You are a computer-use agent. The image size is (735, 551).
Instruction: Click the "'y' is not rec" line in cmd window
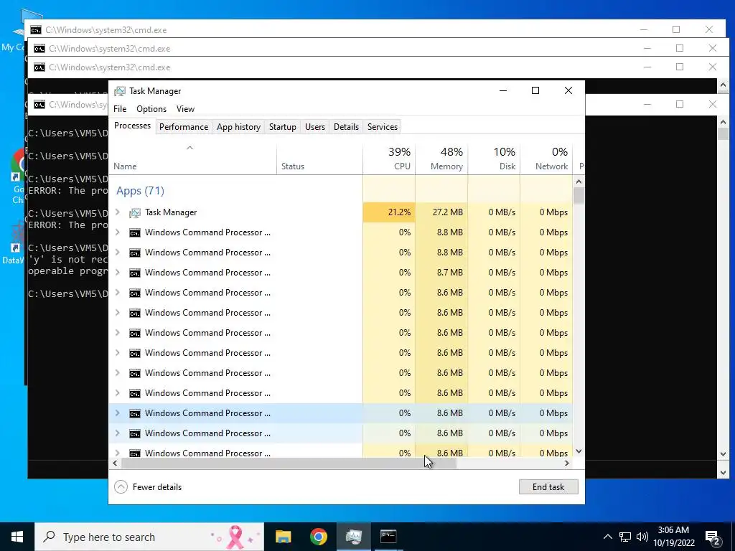(x=67, y=259)
